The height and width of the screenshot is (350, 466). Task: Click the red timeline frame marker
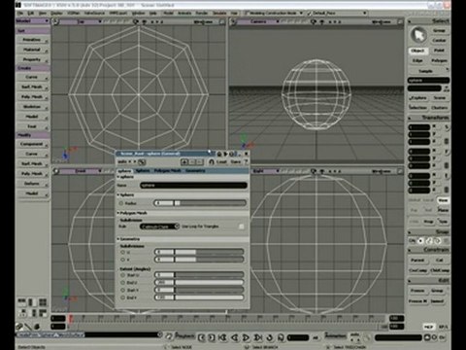71,318
